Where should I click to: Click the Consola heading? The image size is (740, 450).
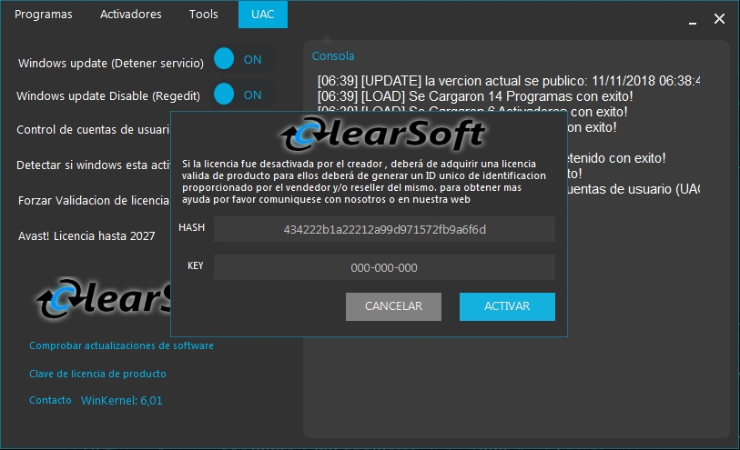[x=333, y=55]
